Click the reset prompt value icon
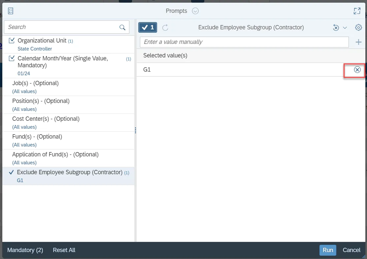Viewport: 367px width, 259px height. [336, 28]
